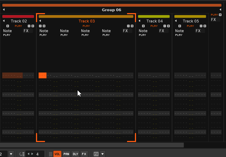The image size is (226, 157).
Task: Toggle the DLY column button
Action: point(75,154)
